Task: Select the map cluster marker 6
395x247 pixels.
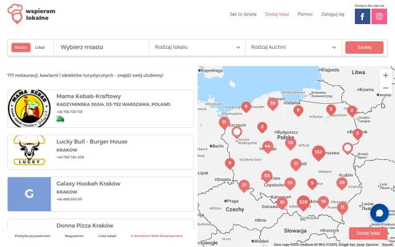Action: [x=246, y=107]
